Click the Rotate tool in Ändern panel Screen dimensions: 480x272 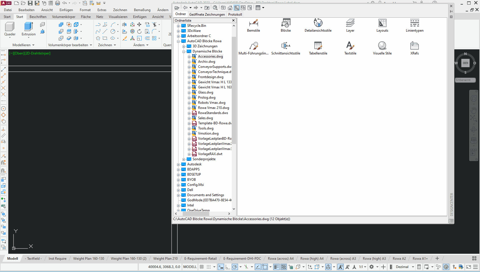coord(139,31)
